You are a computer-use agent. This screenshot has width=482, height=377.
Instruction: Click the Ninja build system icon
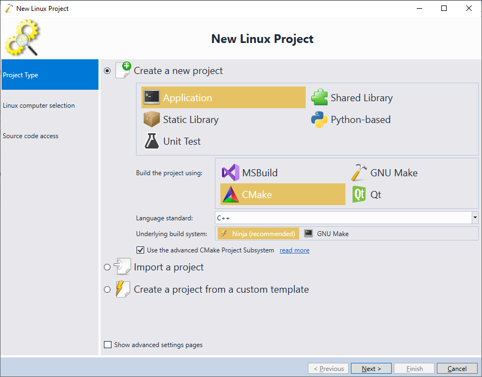click(224, 233)
